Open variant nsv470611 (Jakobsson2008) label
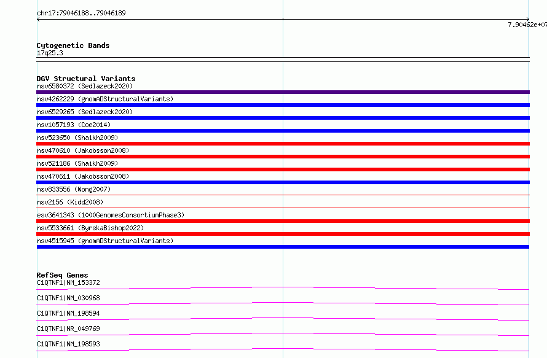 click(83, 176)
